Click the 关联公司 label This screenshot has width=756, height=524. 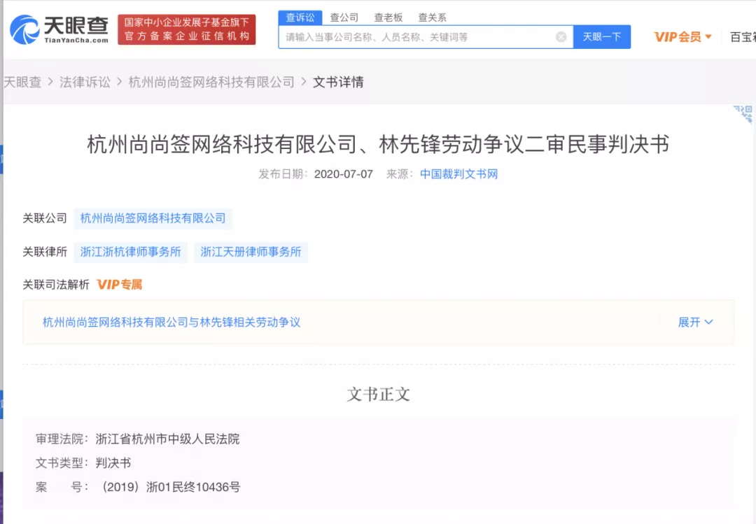45,218
